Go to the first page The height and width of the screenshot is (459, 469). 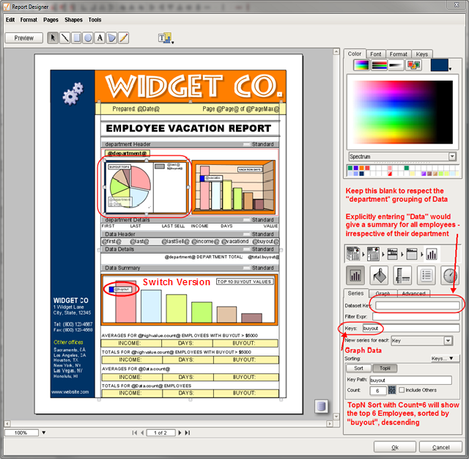tap(135, 433)
